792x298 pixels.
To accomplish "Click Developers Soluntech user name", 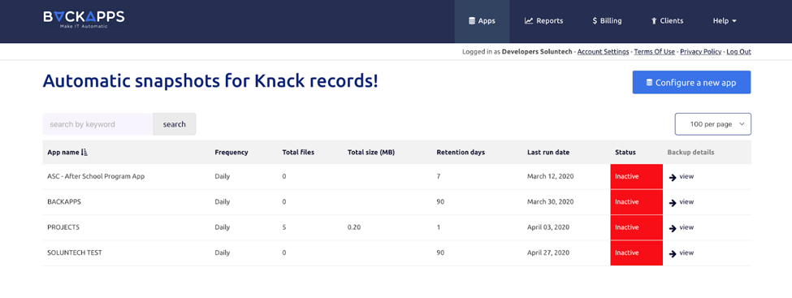I will coord(537,51).
